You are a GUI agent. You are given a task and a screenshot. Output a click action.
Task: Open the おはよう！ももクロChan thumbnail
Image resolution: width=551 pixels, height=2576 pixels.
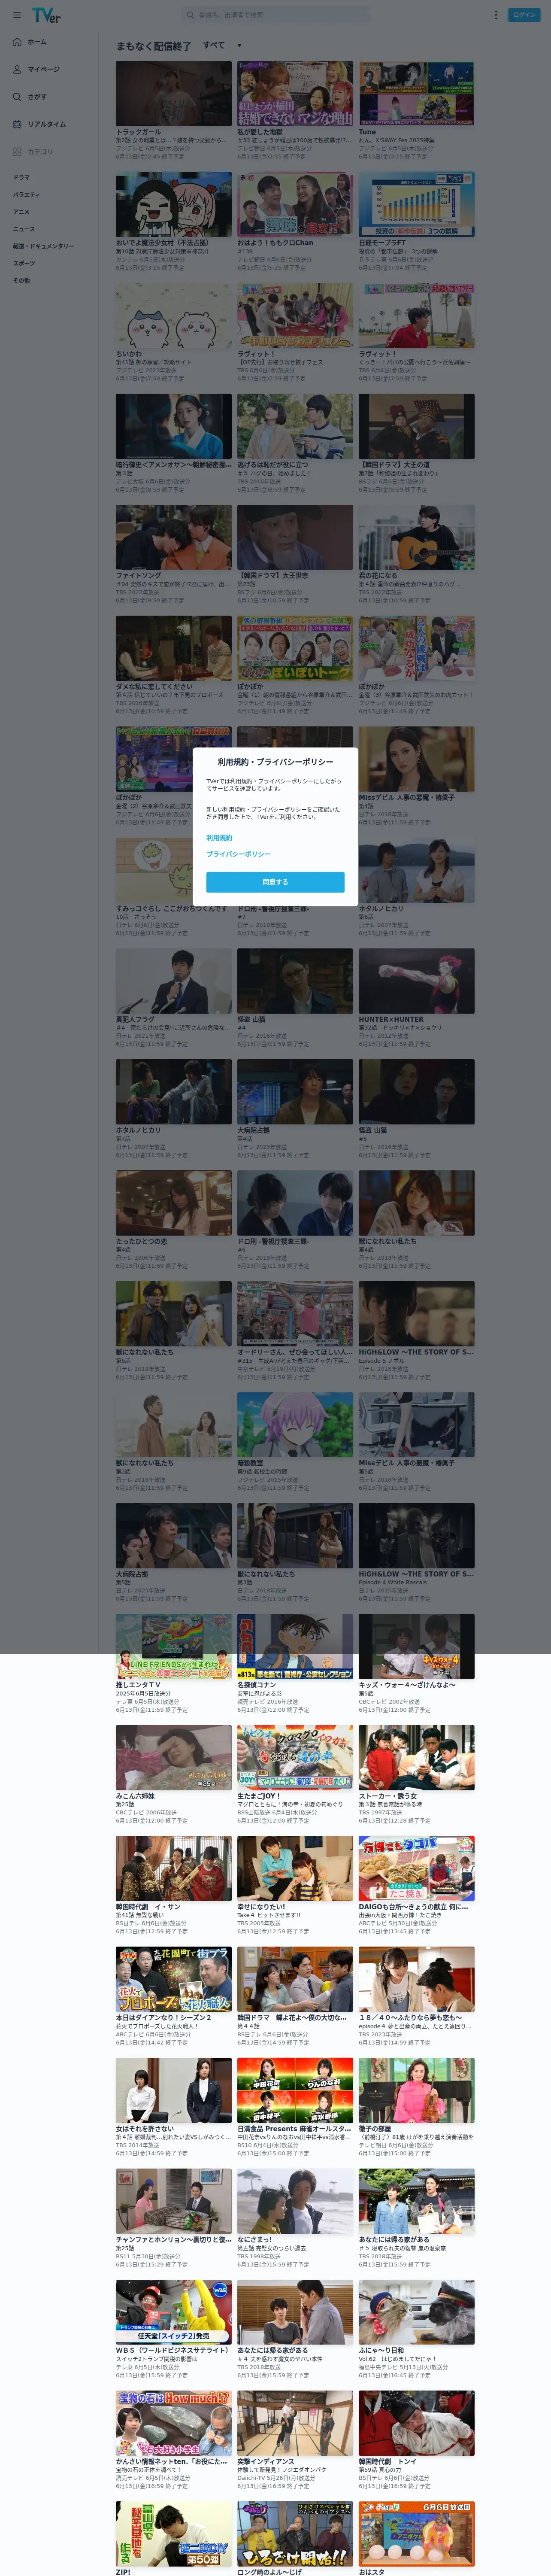point(295,204)
